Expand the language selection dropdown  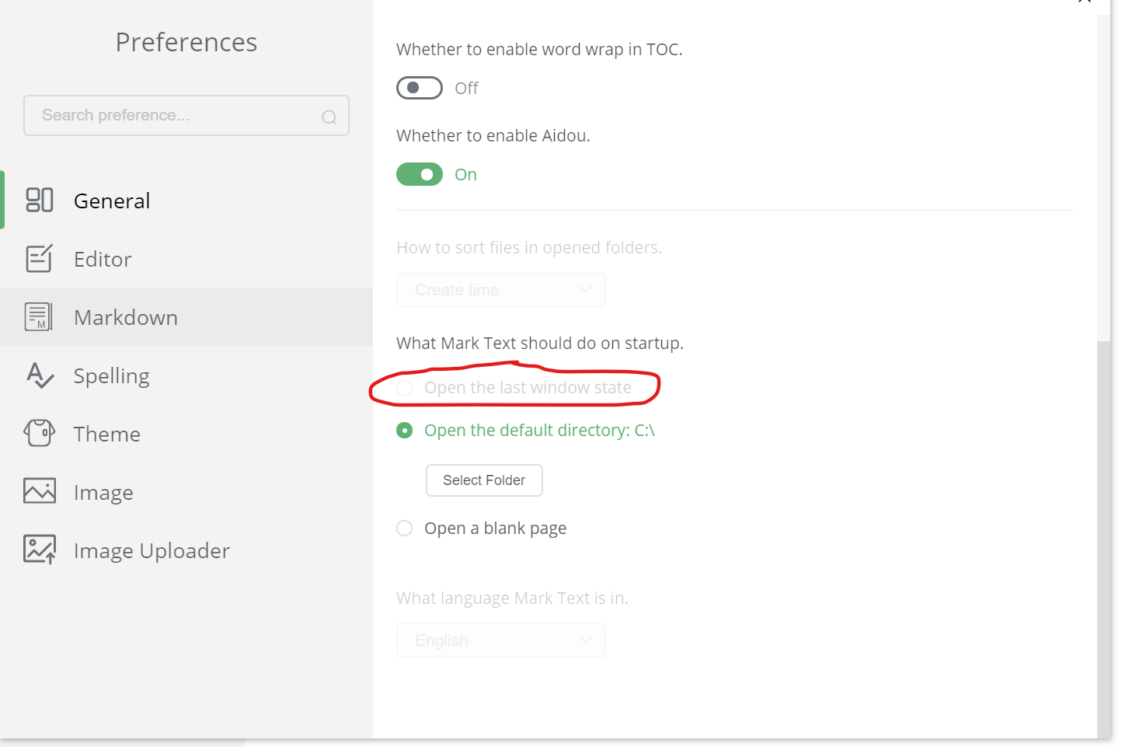(500, 640)
